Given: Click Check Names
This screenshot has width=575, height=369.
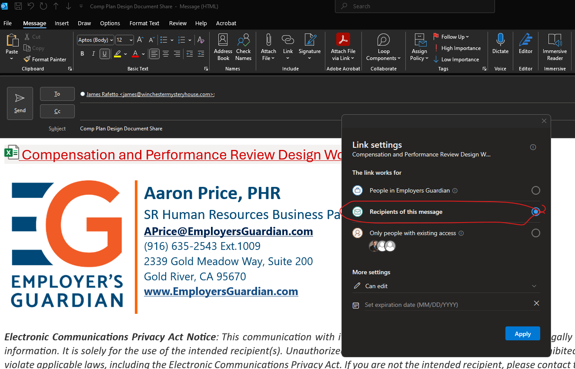Looking at the screenshot, I should point(244,47).
